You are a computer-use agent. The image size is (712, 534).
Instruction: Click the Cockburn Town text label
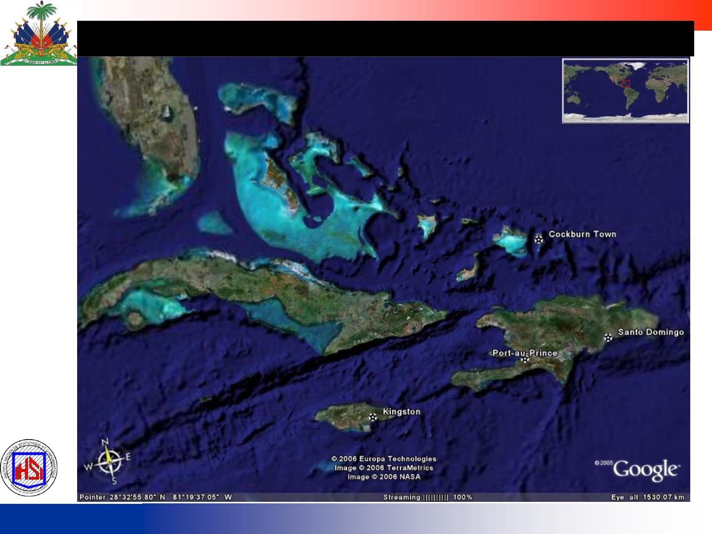582,234
